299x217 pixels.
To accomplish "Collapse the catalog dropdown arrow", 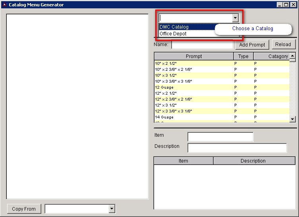I will (x=235, y=18).
